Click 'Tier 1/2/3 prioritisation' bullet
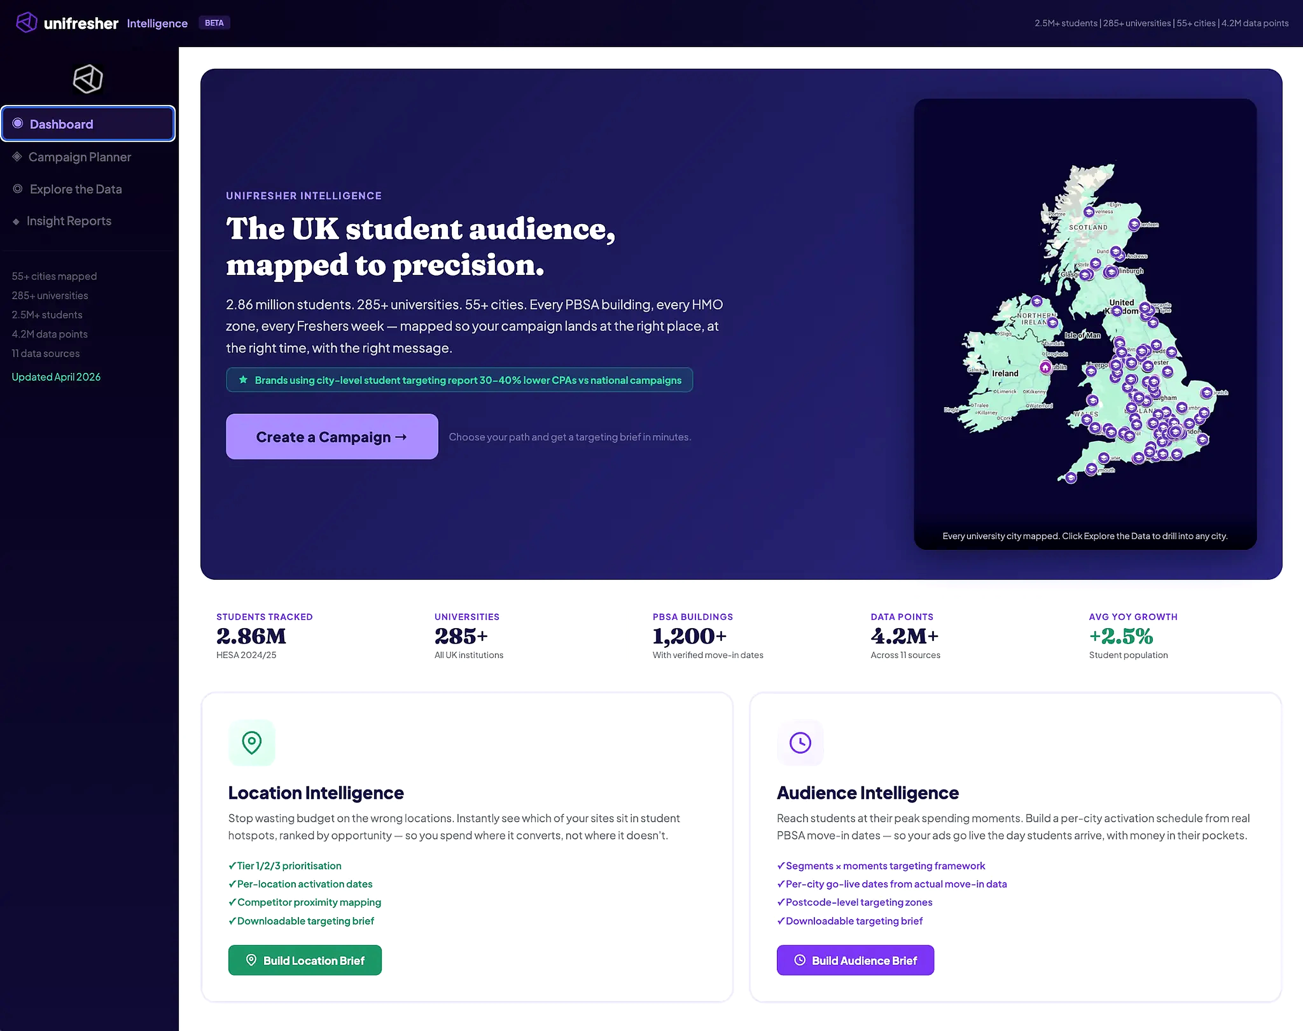The width and height of the screenshot is (1303, 1031). click(285, 866)
